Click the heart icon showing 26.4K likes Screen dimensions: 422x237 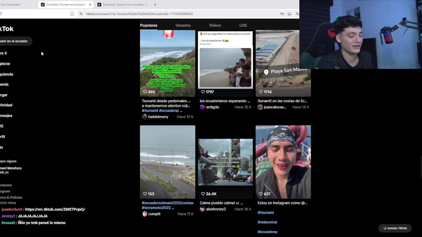pos(203,194)
